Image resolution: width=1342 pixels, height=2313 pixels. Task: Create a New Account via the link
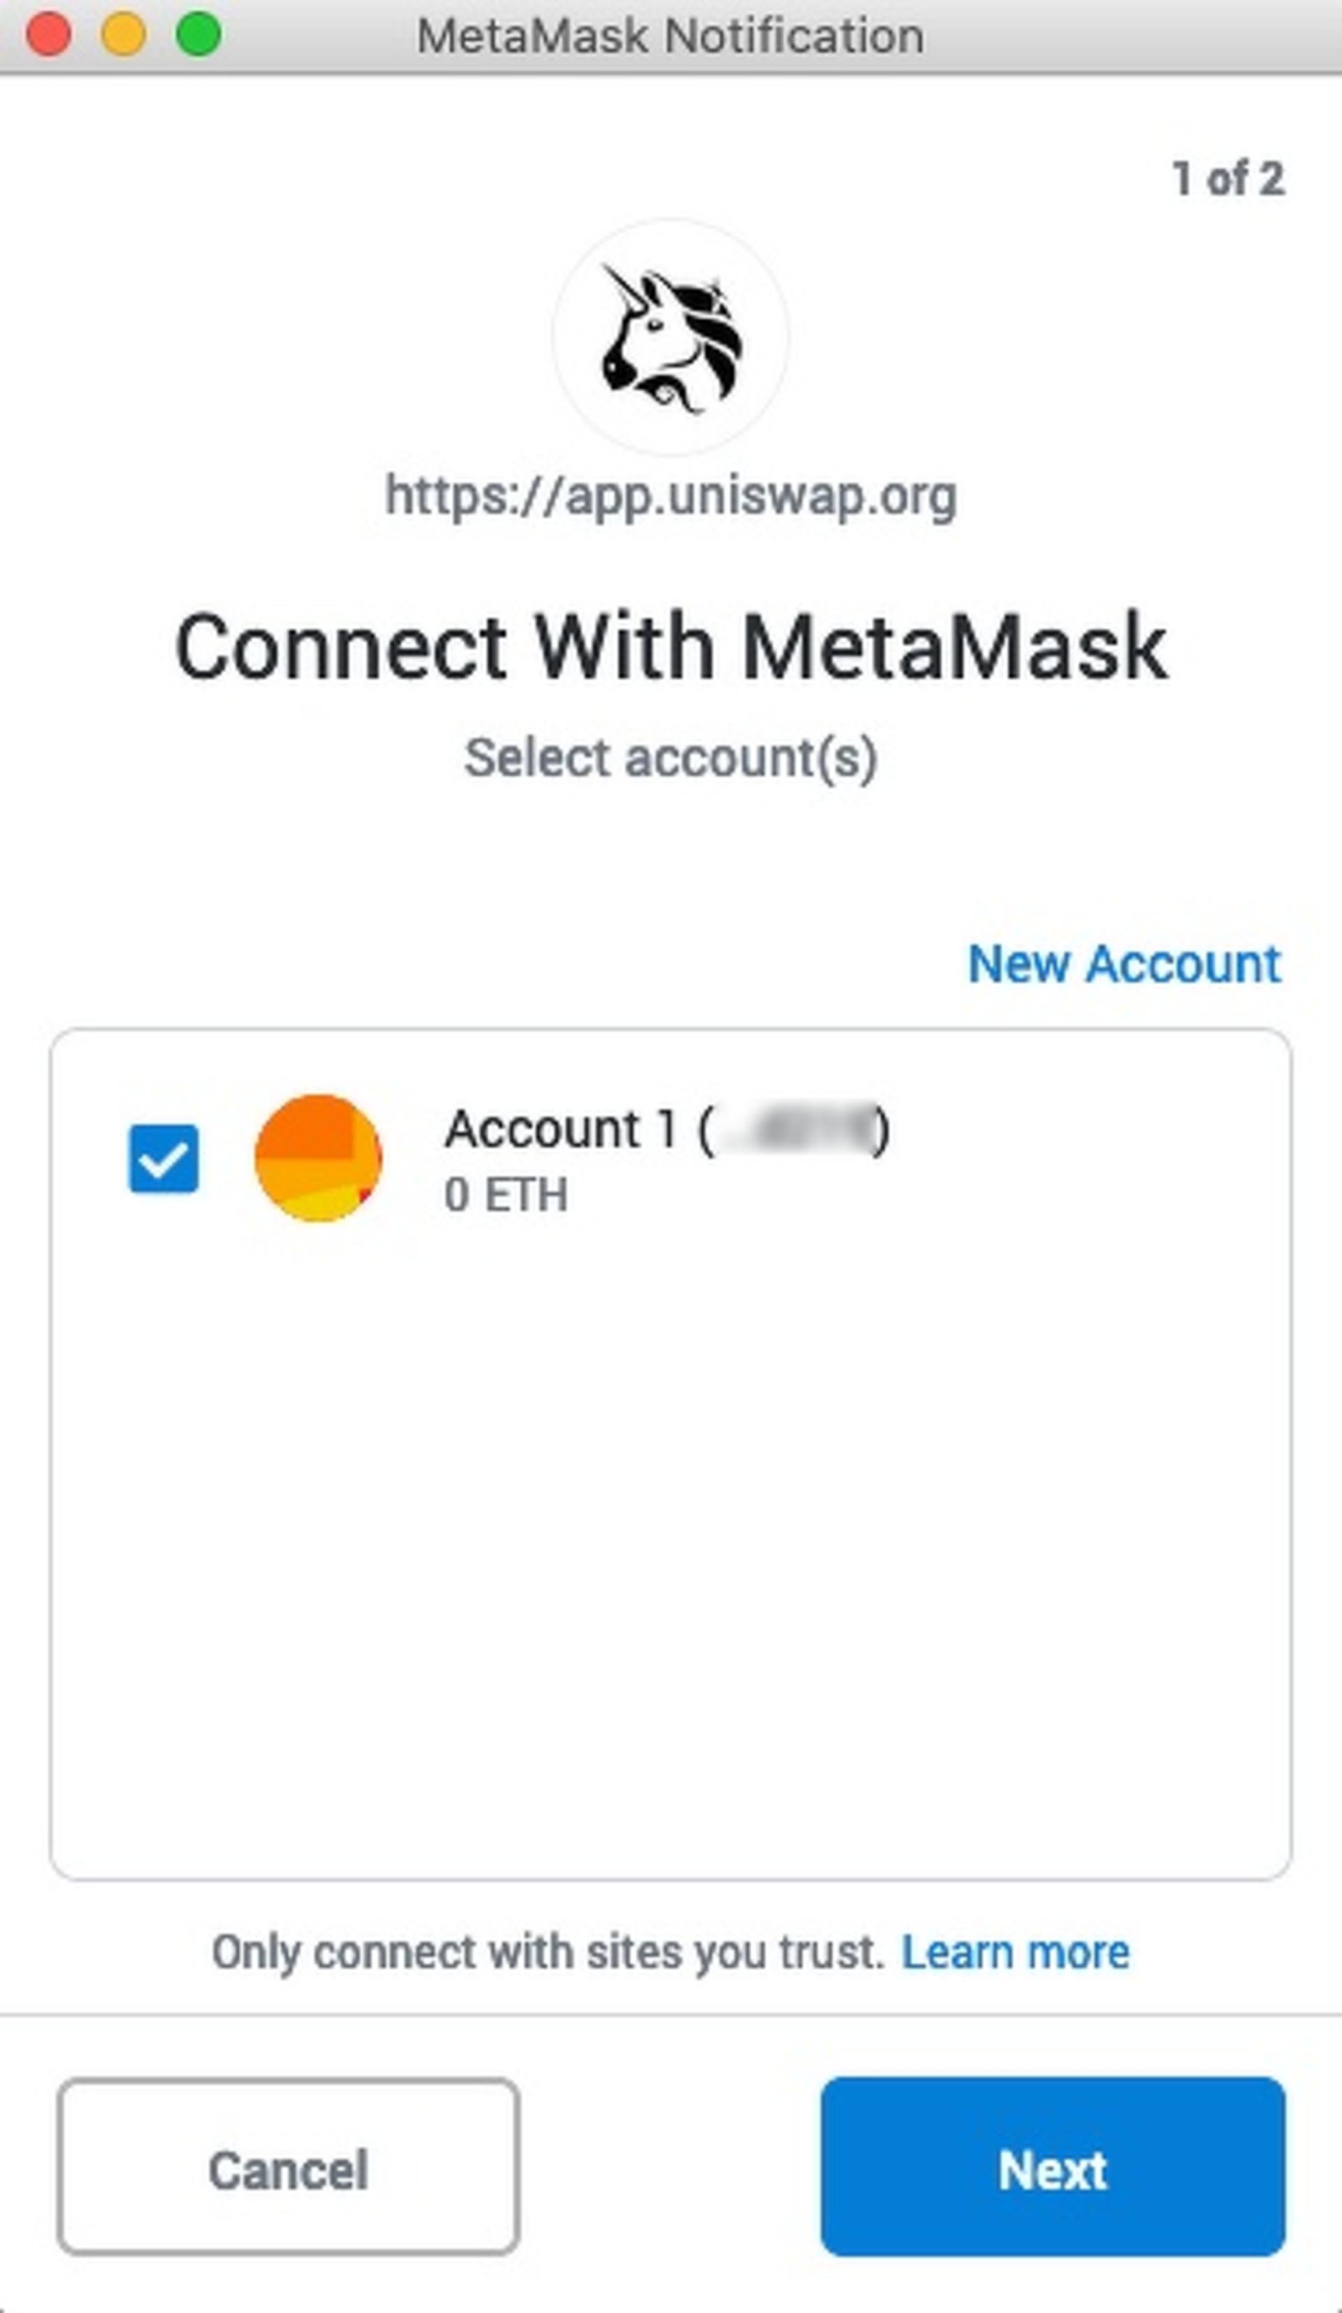(x=1125, y=964)
